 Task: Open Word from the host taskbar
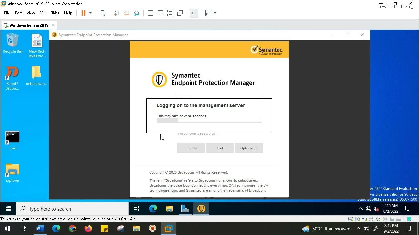40,228
